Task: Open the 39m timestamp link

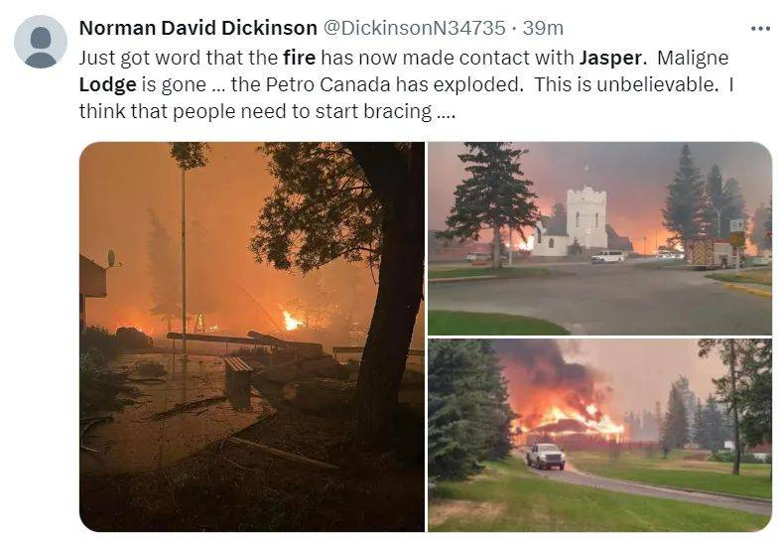Action: (x=543, y=28)
